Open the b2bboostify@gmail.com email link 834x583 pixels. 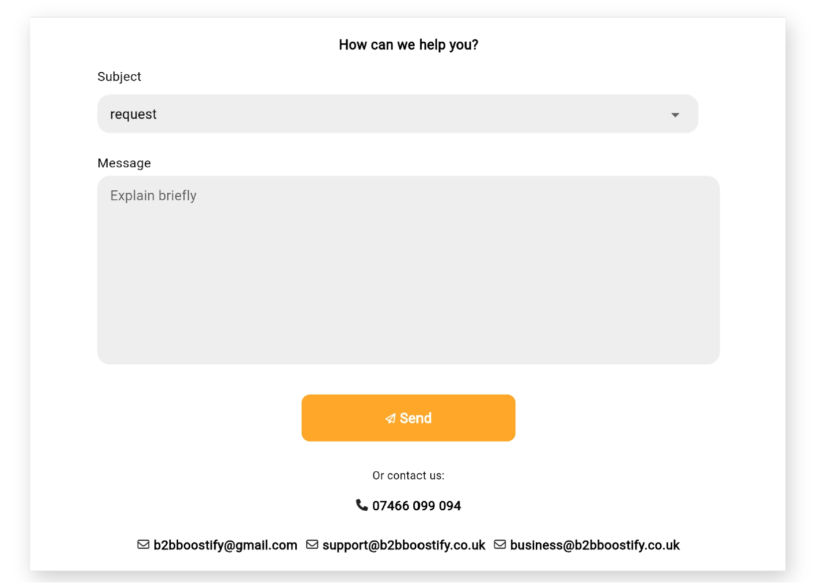pyautogui.click(x=225, y=545)
